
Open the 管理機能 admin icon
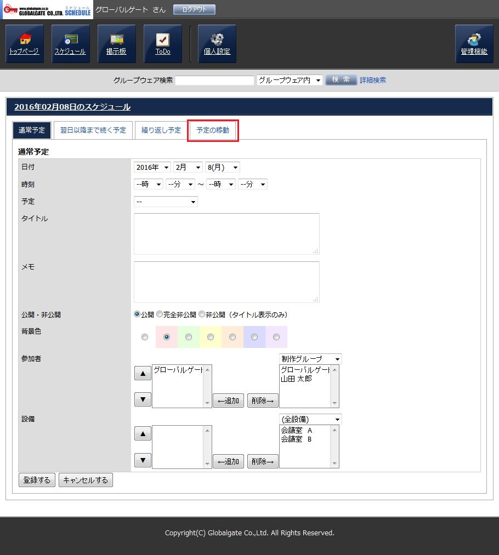tap(474, 44)
